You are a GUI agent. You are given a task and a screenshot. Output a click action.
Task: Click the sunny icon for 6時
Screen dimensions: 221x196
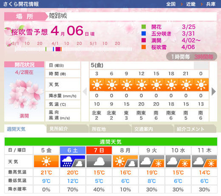(x=112, y=85)
